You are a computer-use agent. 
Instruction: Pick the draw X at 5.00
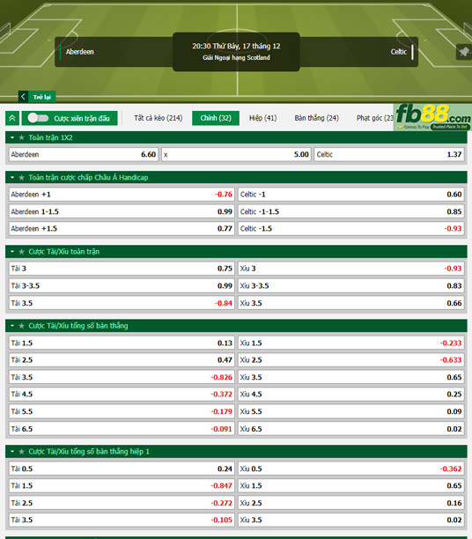tap(236, 154)
